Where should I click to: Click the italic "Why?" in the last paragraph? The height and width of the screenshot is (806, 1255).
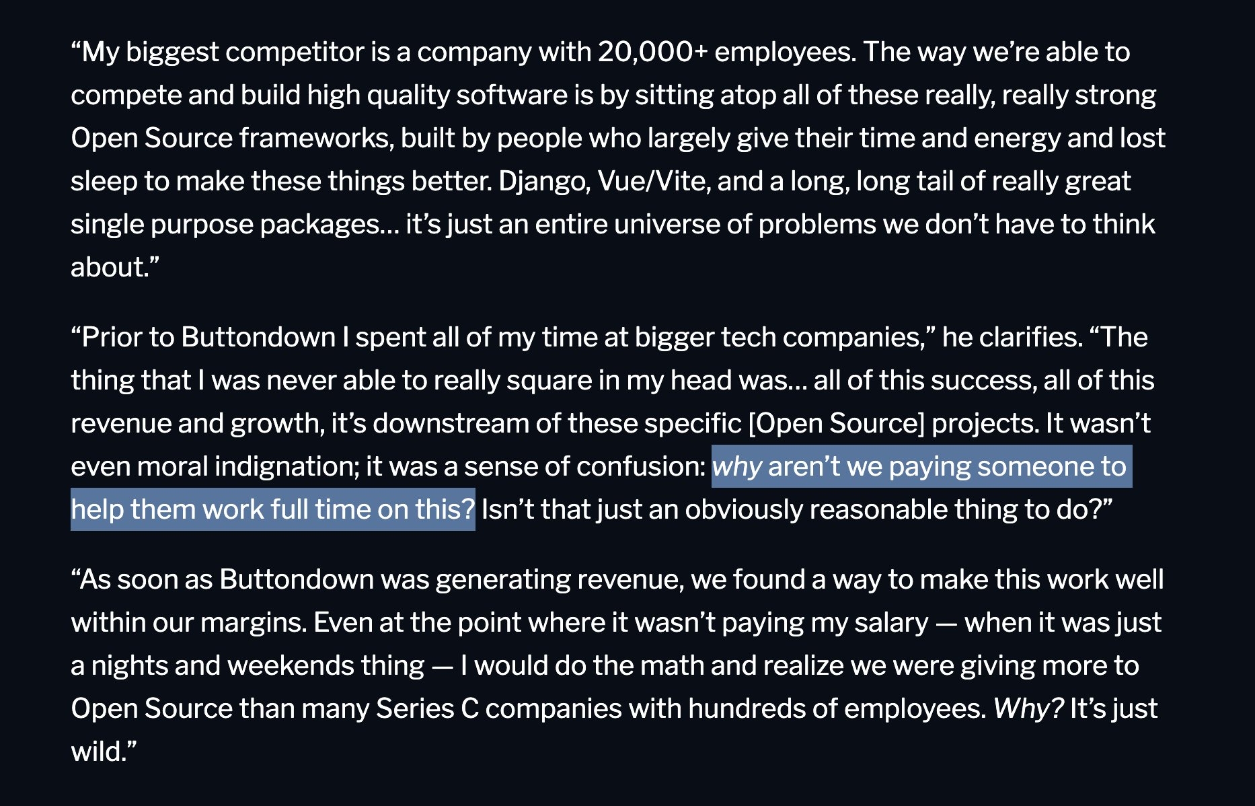pyautogui.click(x=1028, y=709)
